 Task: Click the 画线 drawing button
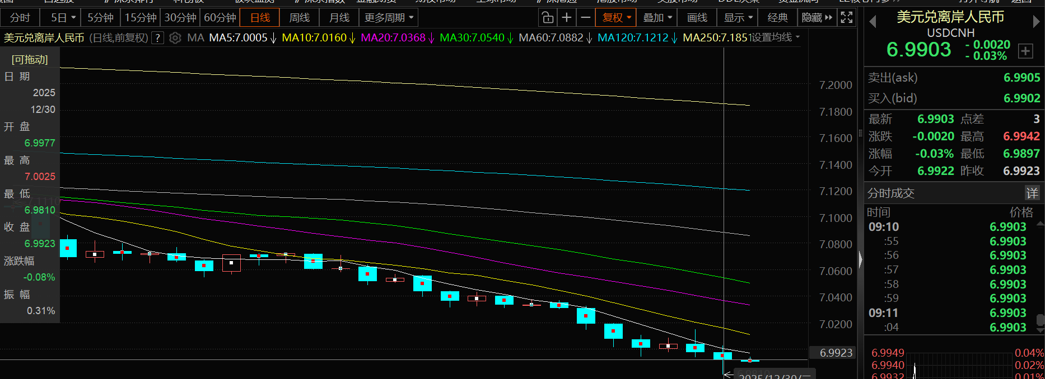point(697,18)
